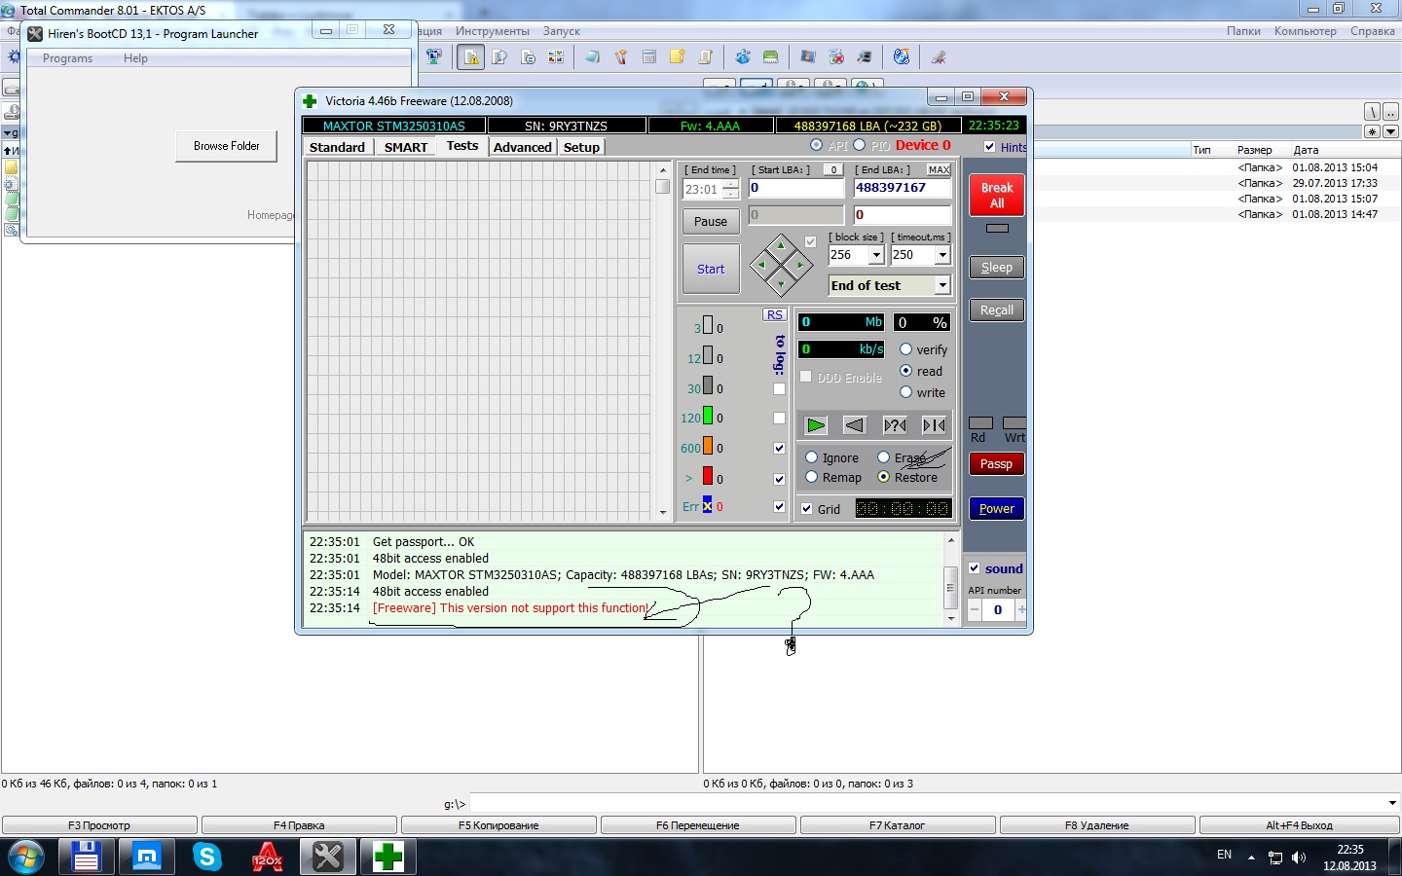Click the butterfly seek ▷|◁ mode button
The width and height of the screenshot is (1402, 876).
click(934, 425)
